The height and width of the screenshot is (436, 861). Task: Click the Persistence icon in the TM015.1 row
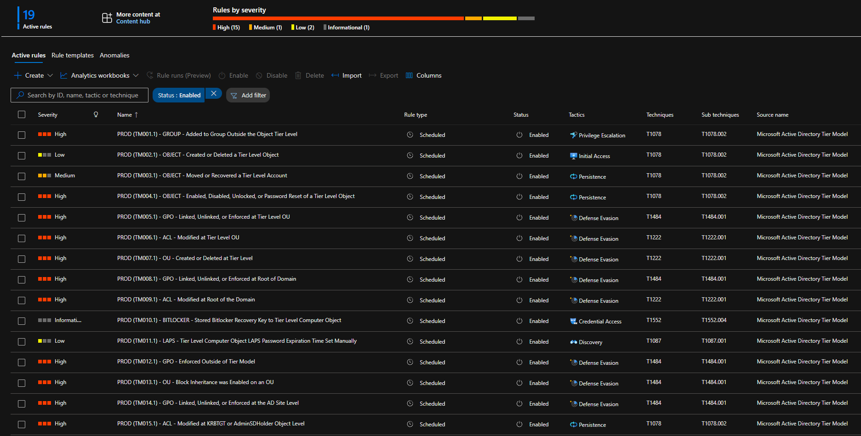tap(573, 425)
